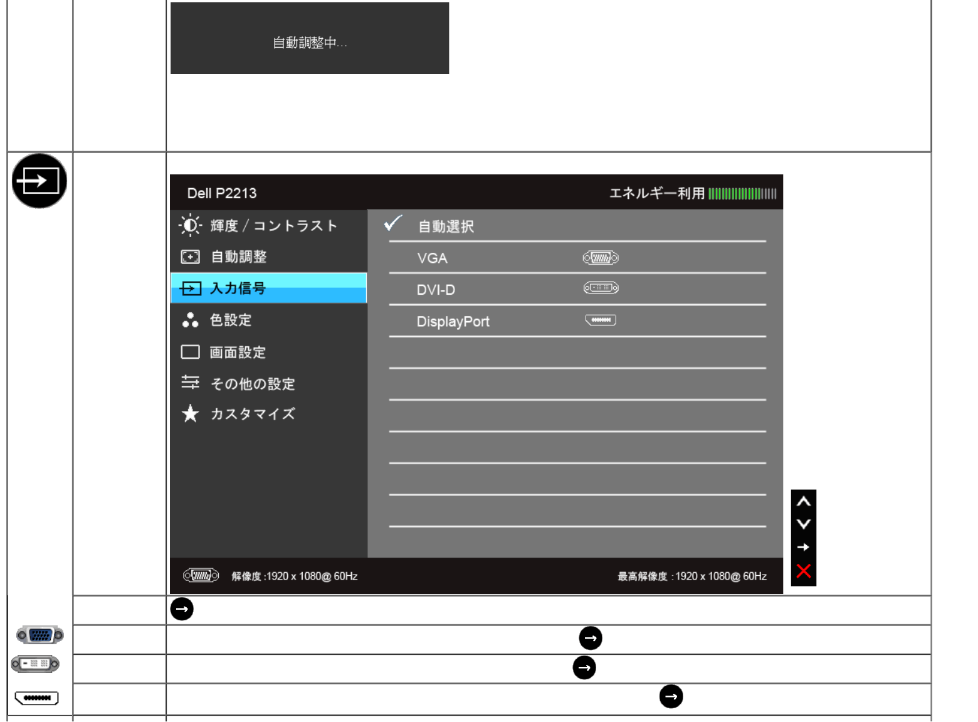Screen dimensions: 978x722
Task: Click the エネルギー利用 green energy bar
Action: click(742, 193)
